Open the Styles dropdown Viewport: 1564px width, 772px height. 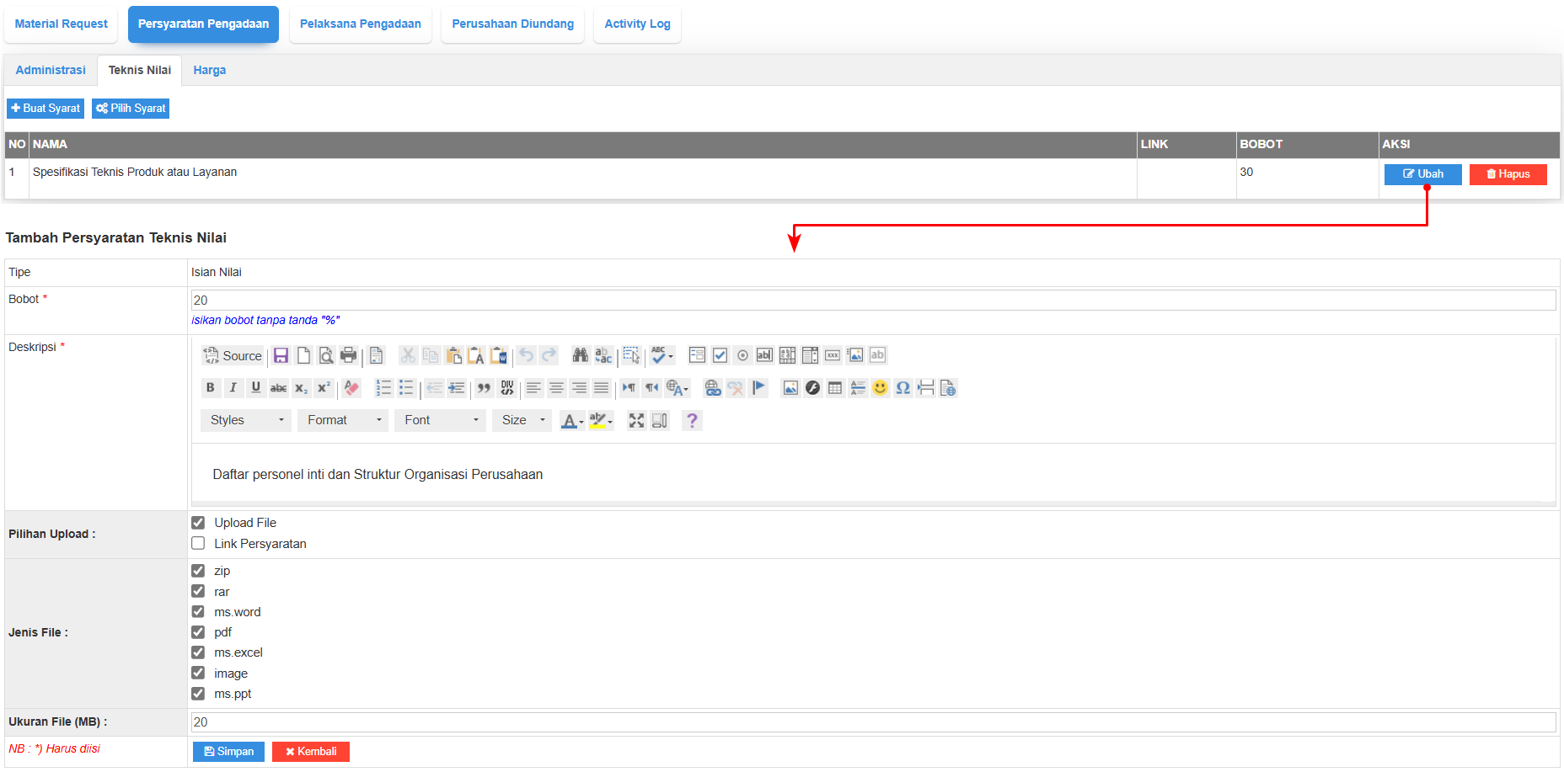[x=246, y=421]
